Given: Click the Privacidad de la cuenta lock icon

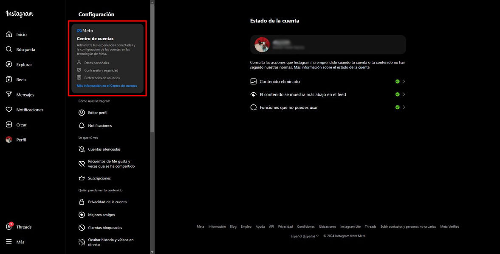Looking at the screenshot, I should coord(82,202).
